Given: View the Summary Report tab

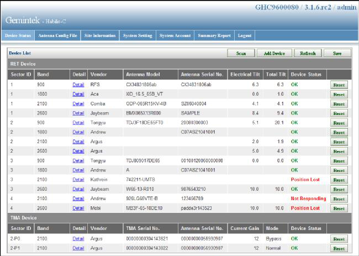Looking at the screenshot, I should point(214,35).
